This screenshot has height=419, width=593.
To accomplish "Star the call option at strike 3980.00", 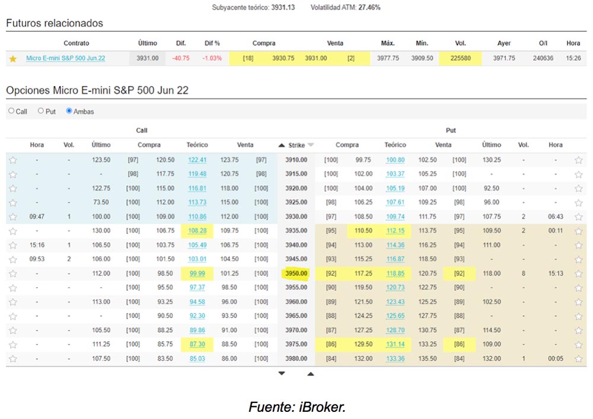I will (x=13, y=359).
